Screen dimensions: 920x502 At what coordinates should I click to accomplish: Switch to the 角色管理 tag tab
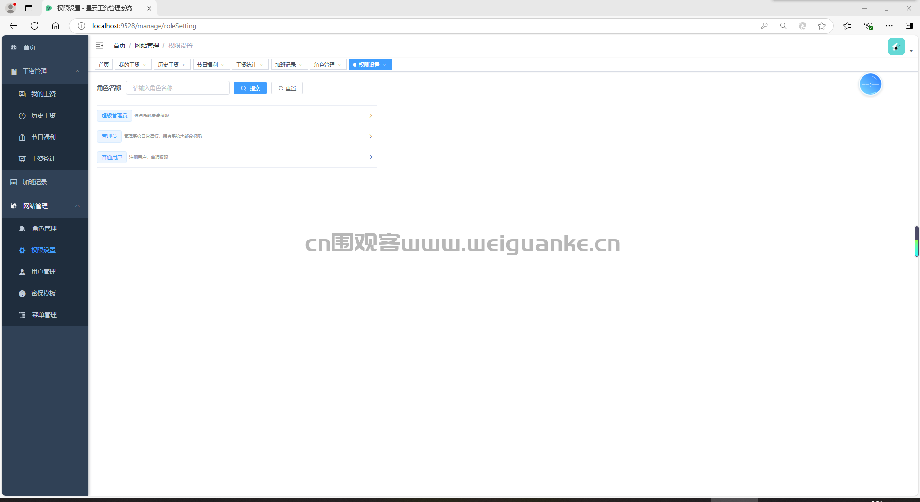(324, 65)
